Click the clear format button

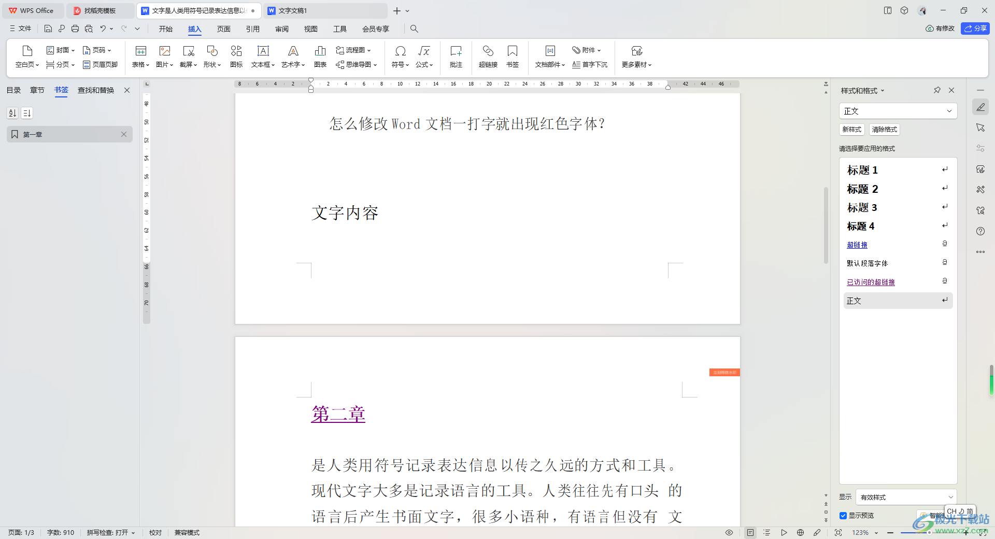[884, 130]
